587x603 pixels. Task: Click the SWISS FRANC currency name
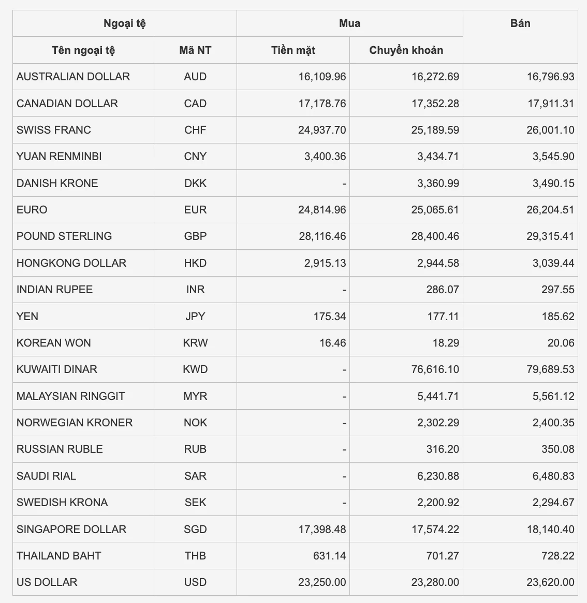click(54, 130)
